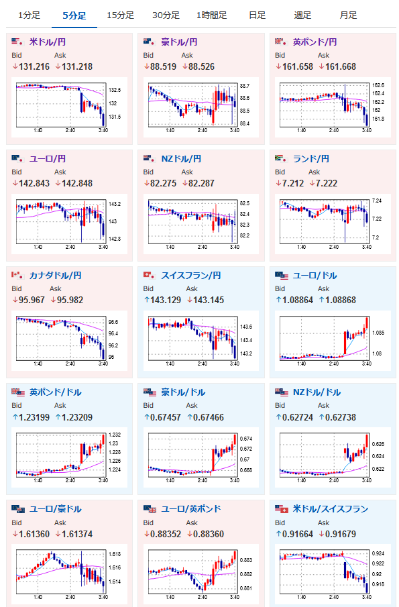
Task: Open the ユーロ/英ポンド pair link
Action: pyautogui.click(x=191, y=509)
